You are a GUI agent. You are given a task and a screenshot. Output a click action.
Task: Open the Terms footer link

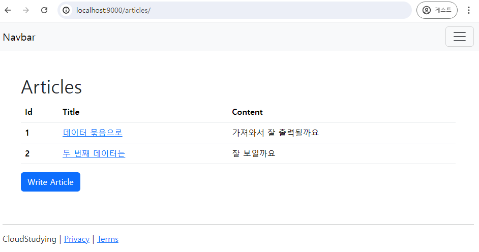tap(107, 239)
